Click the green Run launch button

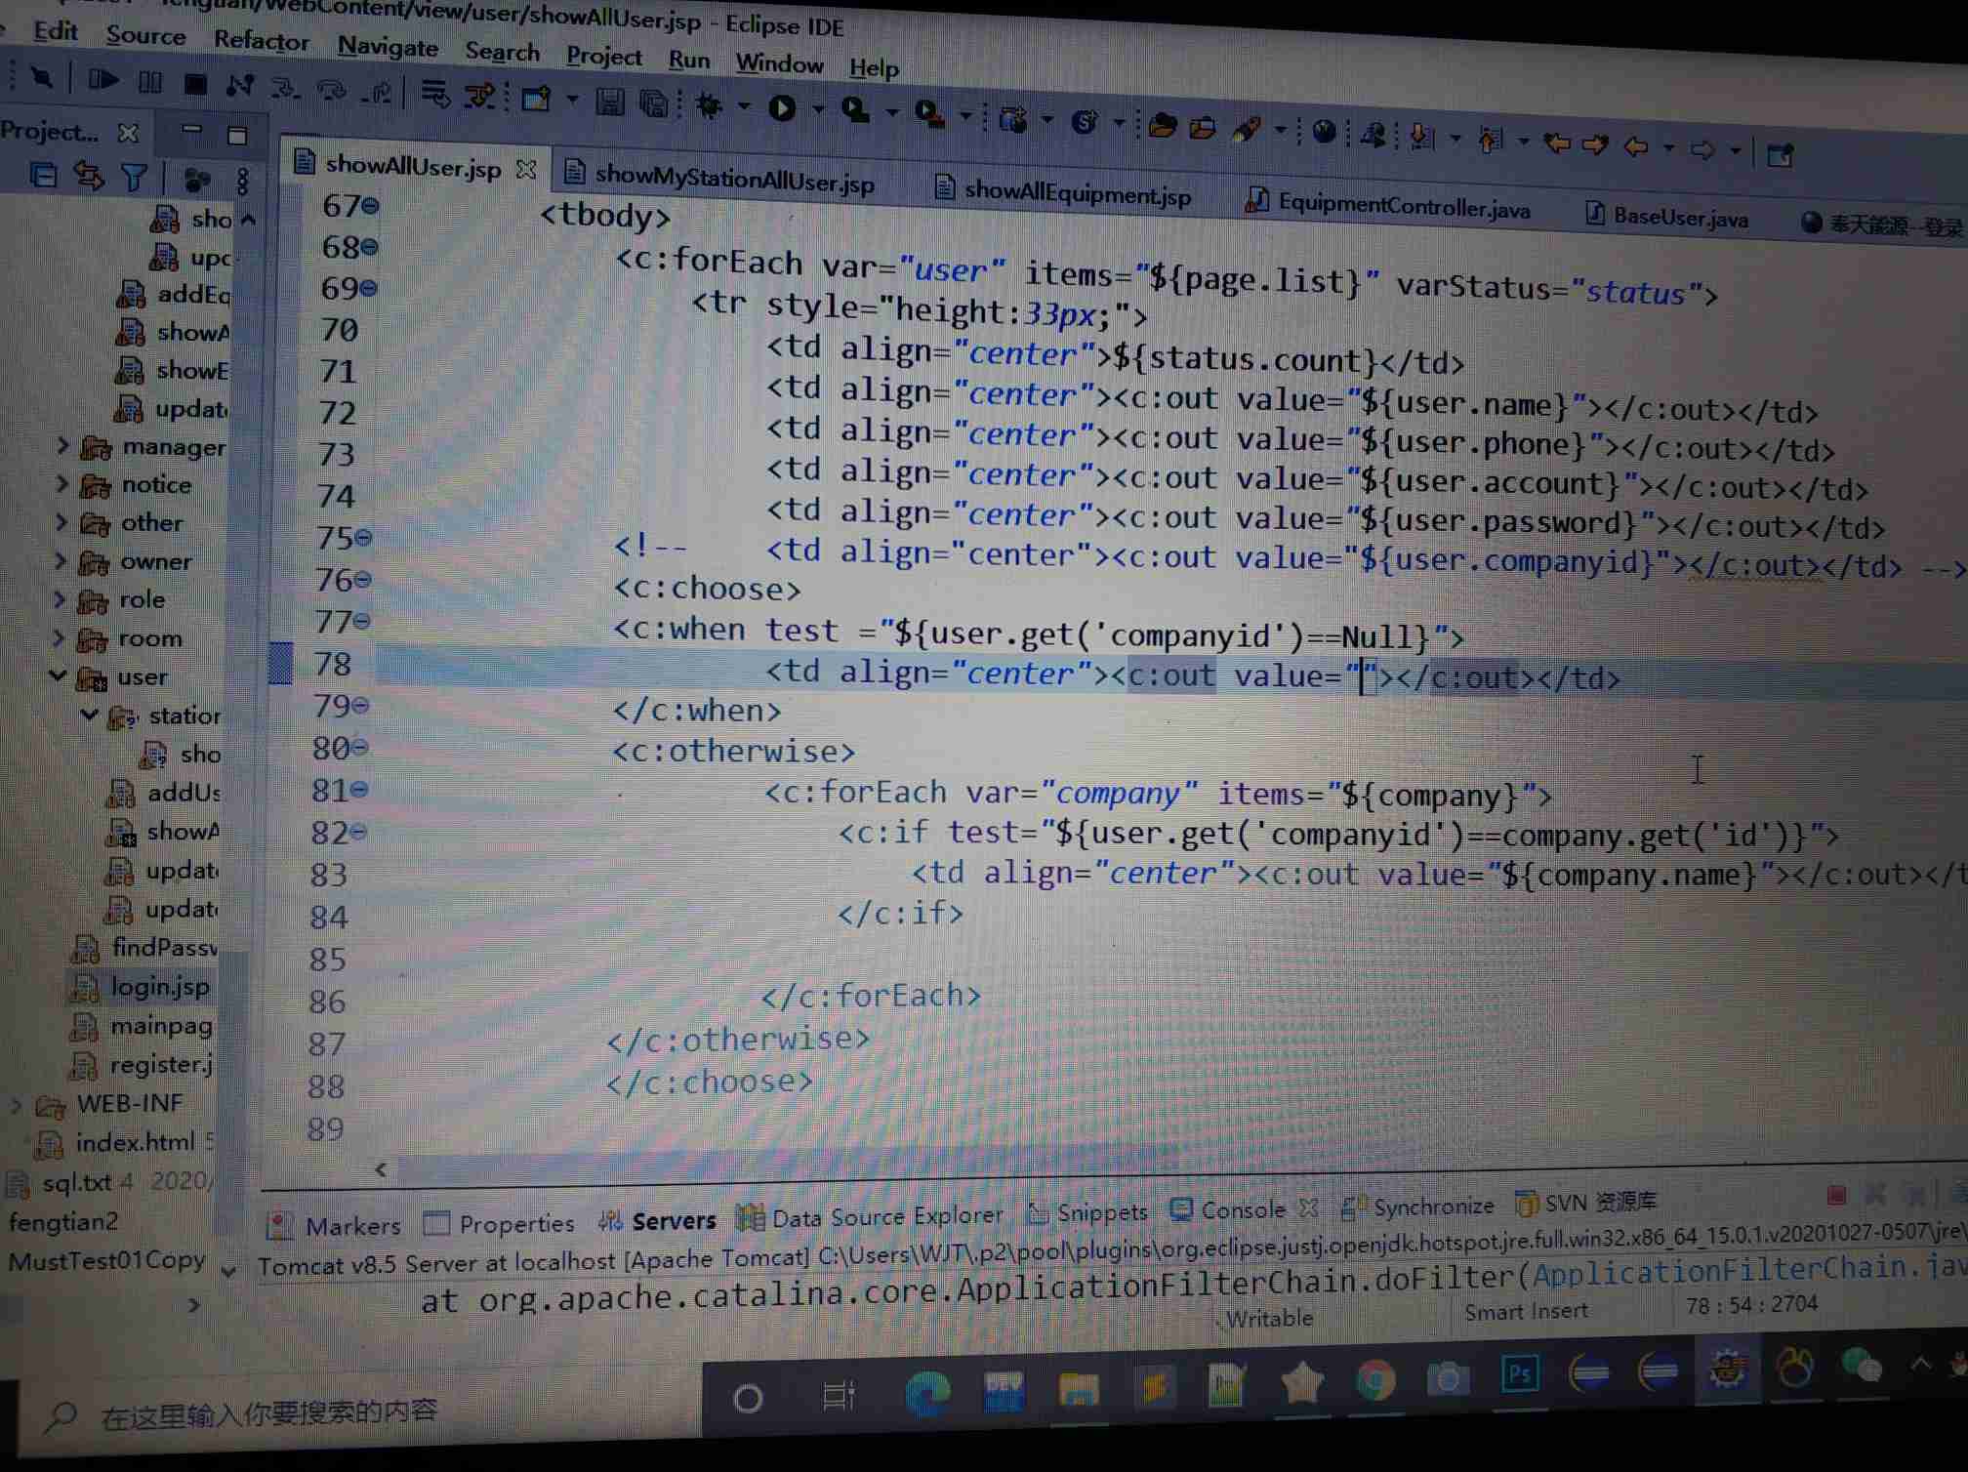pyautogui.click(x=782, y=108)
